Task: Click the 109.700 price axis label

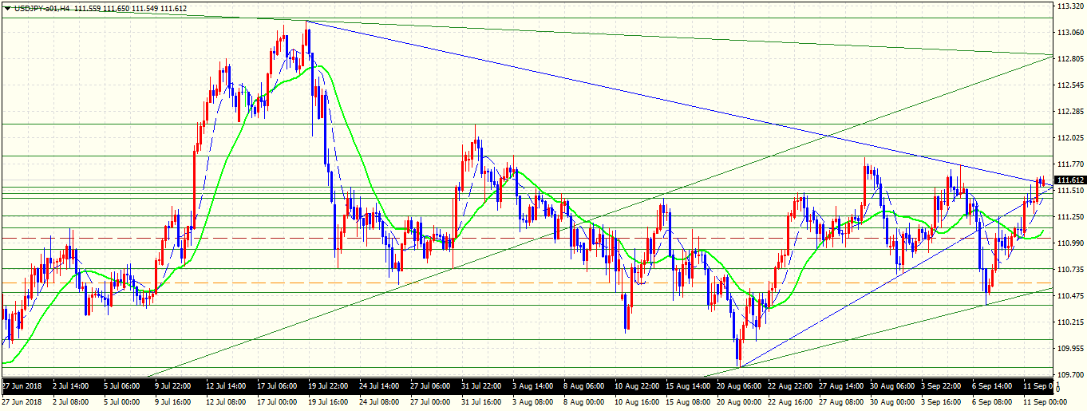Action: click(1069, 374)
